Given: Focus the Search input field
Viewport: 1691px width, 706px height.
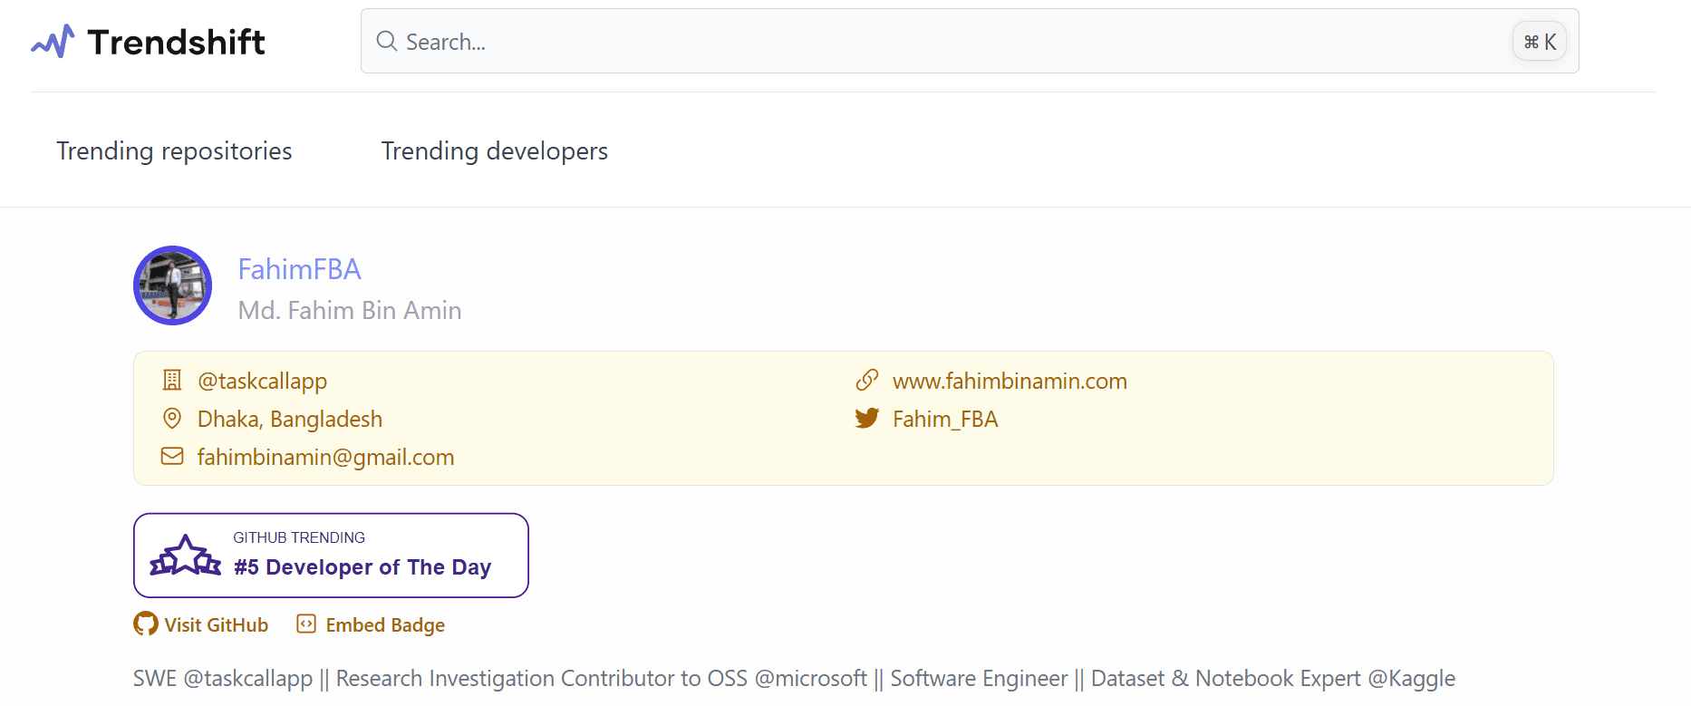Looking at the screenshot, I should click(x=970, y=41).
